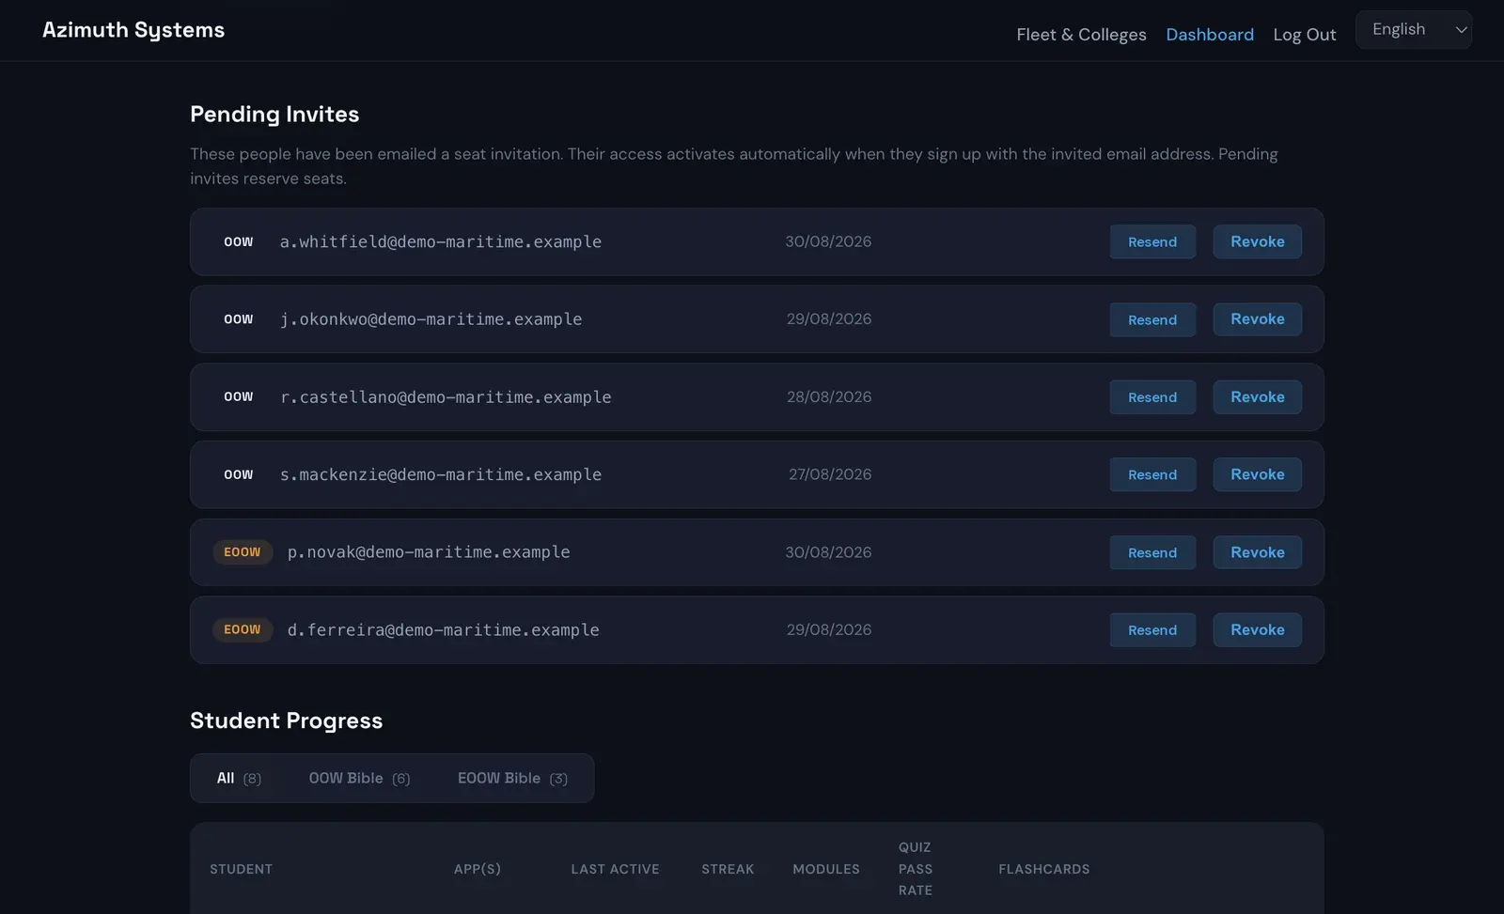1504x914 pixels.
Task: Revoke invite for j.okonkwo
Action: (x=1257, y=319)
